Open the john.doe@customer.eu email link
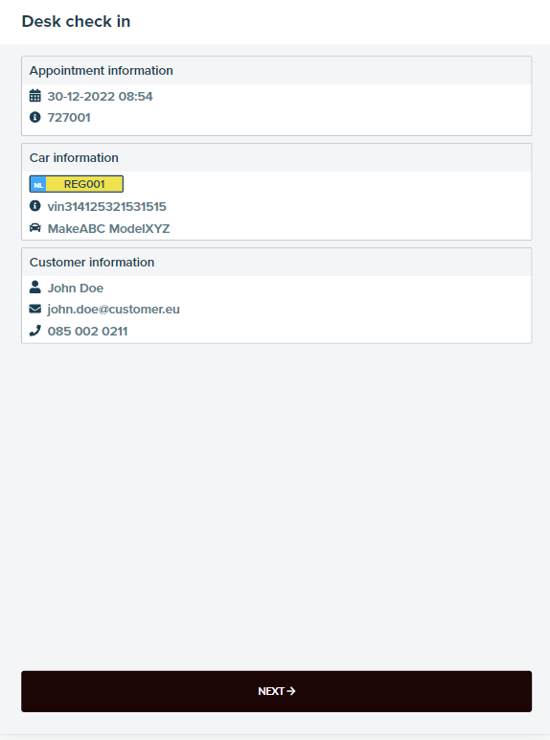Viewport: 550px width, 740px height. click(114, 309)
